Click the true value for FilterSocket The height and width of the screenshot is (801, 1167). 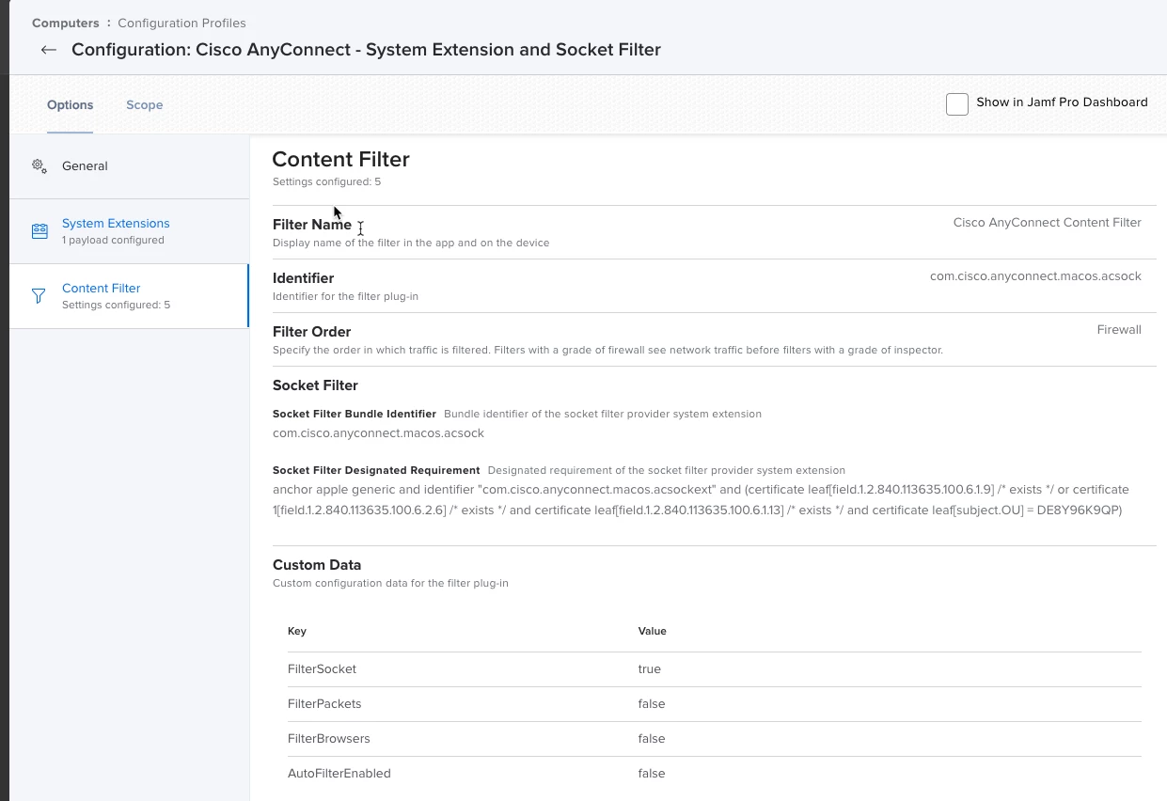pyautogui.click(x=649, y=669)
